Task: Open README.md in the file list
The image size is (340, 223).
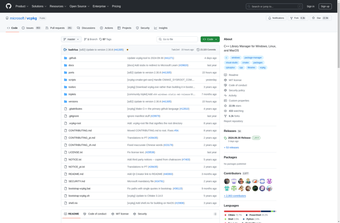Action: tap(76, 174)
